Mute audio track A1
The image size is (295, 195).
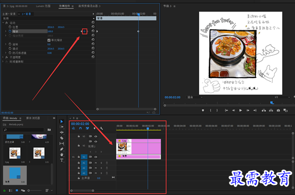tap(96, 163)
